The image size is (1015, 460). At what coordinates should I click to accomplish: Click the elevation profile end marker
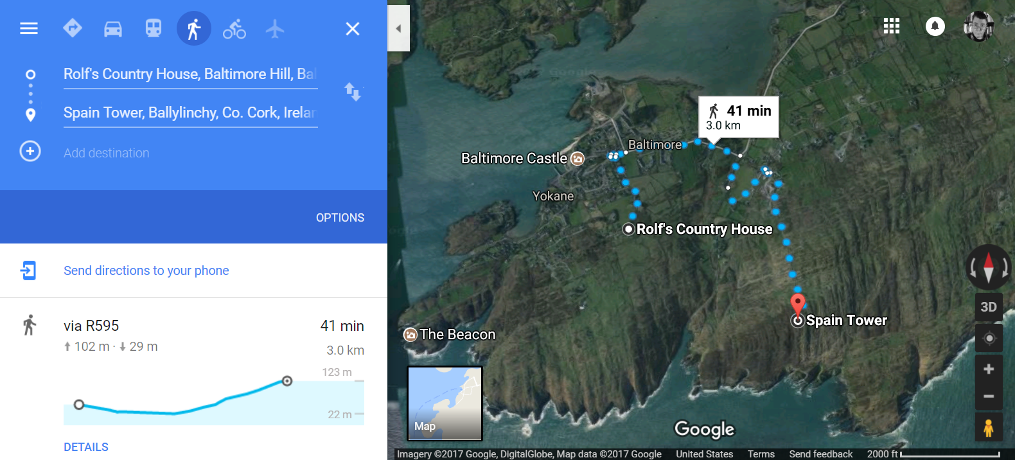pos(287,381)
